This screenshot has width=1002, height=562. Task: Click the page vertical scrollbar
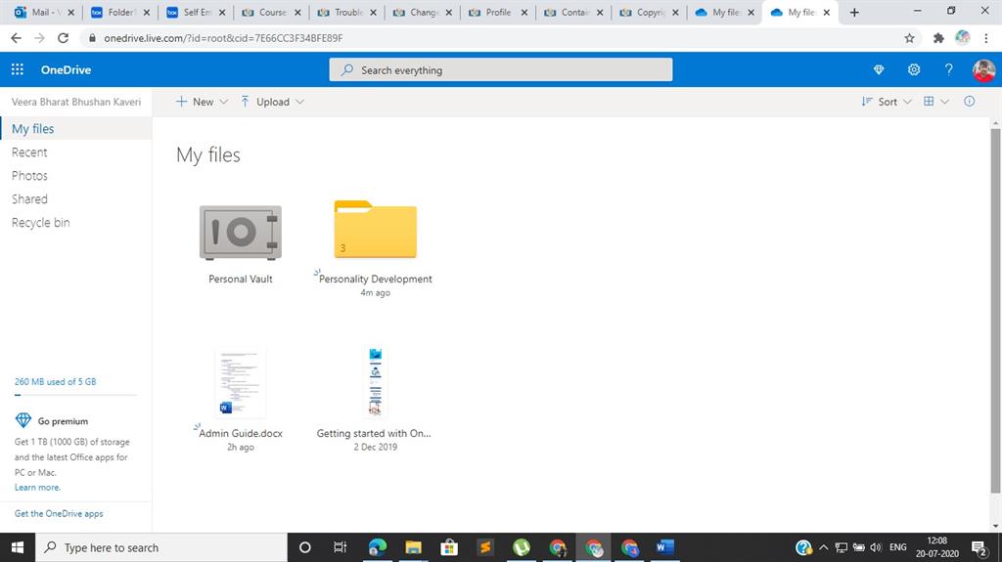pyautogui.click(x=995, y=310)
